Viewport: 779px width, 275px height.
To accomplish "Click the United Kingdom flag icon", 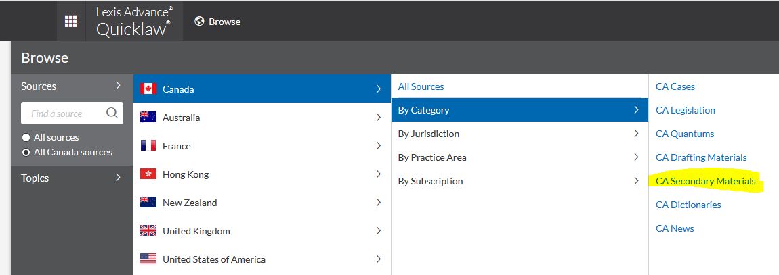I will coord(148,231).
